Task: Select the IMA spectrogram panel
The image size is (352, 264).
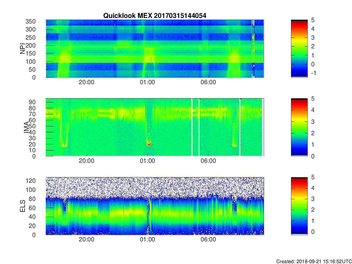Action: tap(155, 127)
